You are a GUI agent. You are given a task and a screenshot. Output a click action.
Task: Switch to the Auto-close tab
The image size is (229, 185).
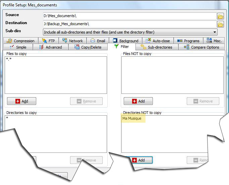(x=158, y=41)
